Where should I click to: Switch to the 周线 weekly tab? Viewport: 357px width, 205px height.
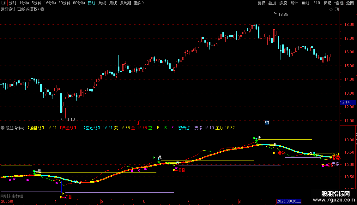point(102,3)
